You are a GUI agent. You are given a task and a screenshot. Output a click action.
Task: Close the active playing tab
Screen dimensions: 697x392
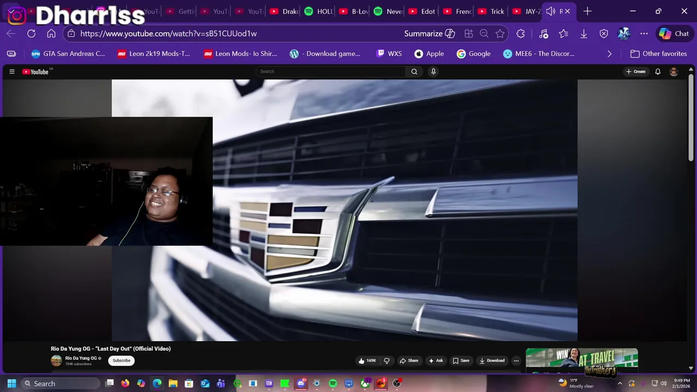click(567, 11)
